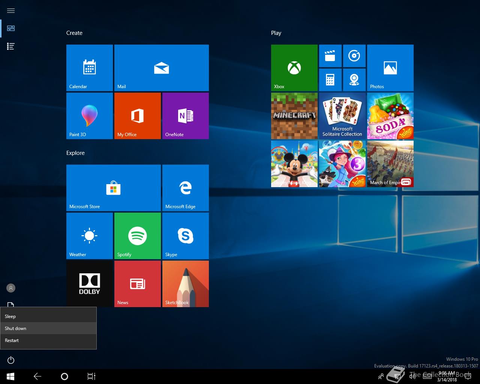Open the March of Empires tile
Image resolution: width=480 pixels, height=384 pixels.
[x=390, y=164]
